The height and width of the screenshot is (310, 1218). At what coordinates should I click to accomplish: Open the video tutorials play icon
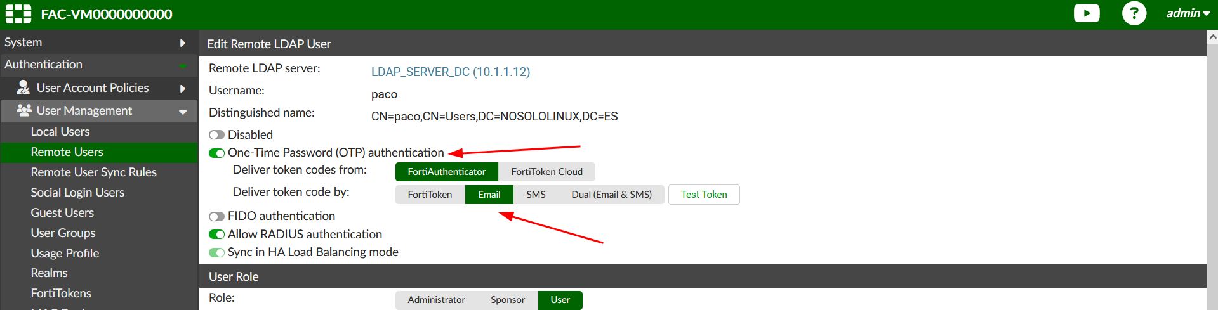click(1086, 13)
